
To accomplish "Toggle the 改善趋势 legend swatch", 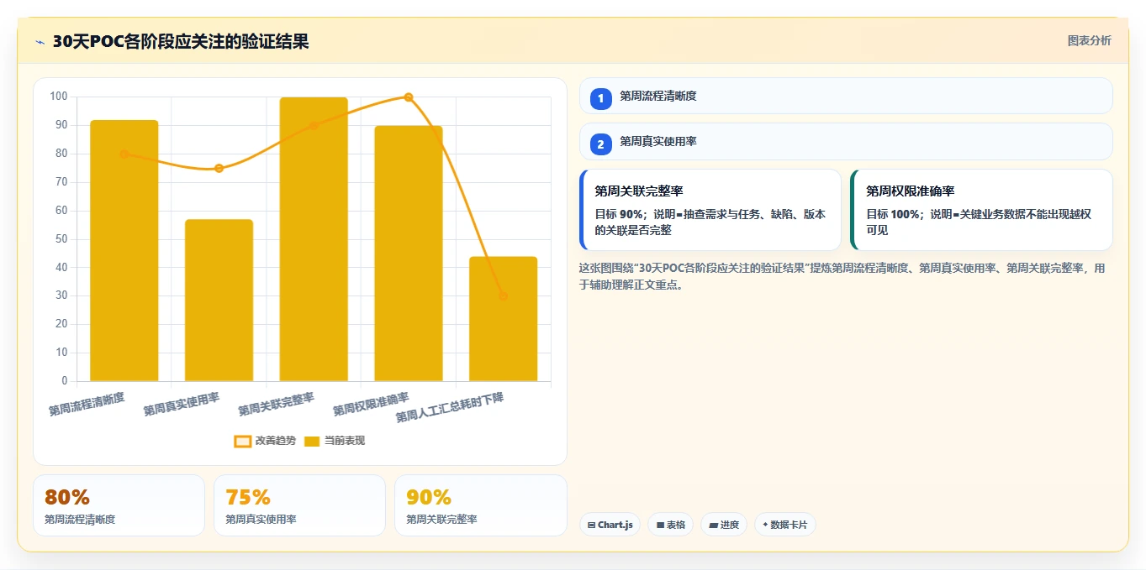I will tap(242, 441).
